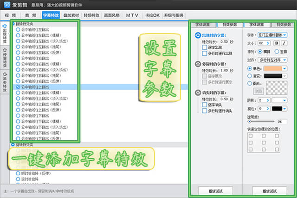
Task: Click the 描边 stroke value stepper arrow
Action: 268,109
